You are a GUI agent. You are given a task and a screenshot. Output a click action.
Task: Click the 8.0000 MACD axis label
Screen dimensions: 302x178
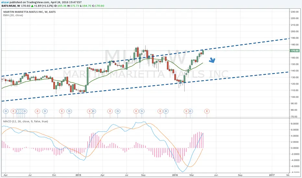coord(295,124)
